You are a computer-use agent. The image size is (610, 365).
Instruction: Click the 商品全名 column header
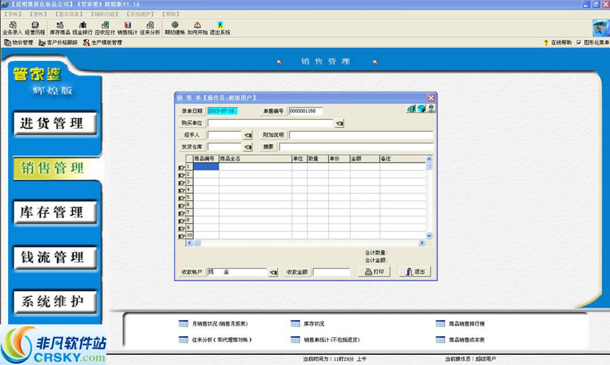coord(256,158)
